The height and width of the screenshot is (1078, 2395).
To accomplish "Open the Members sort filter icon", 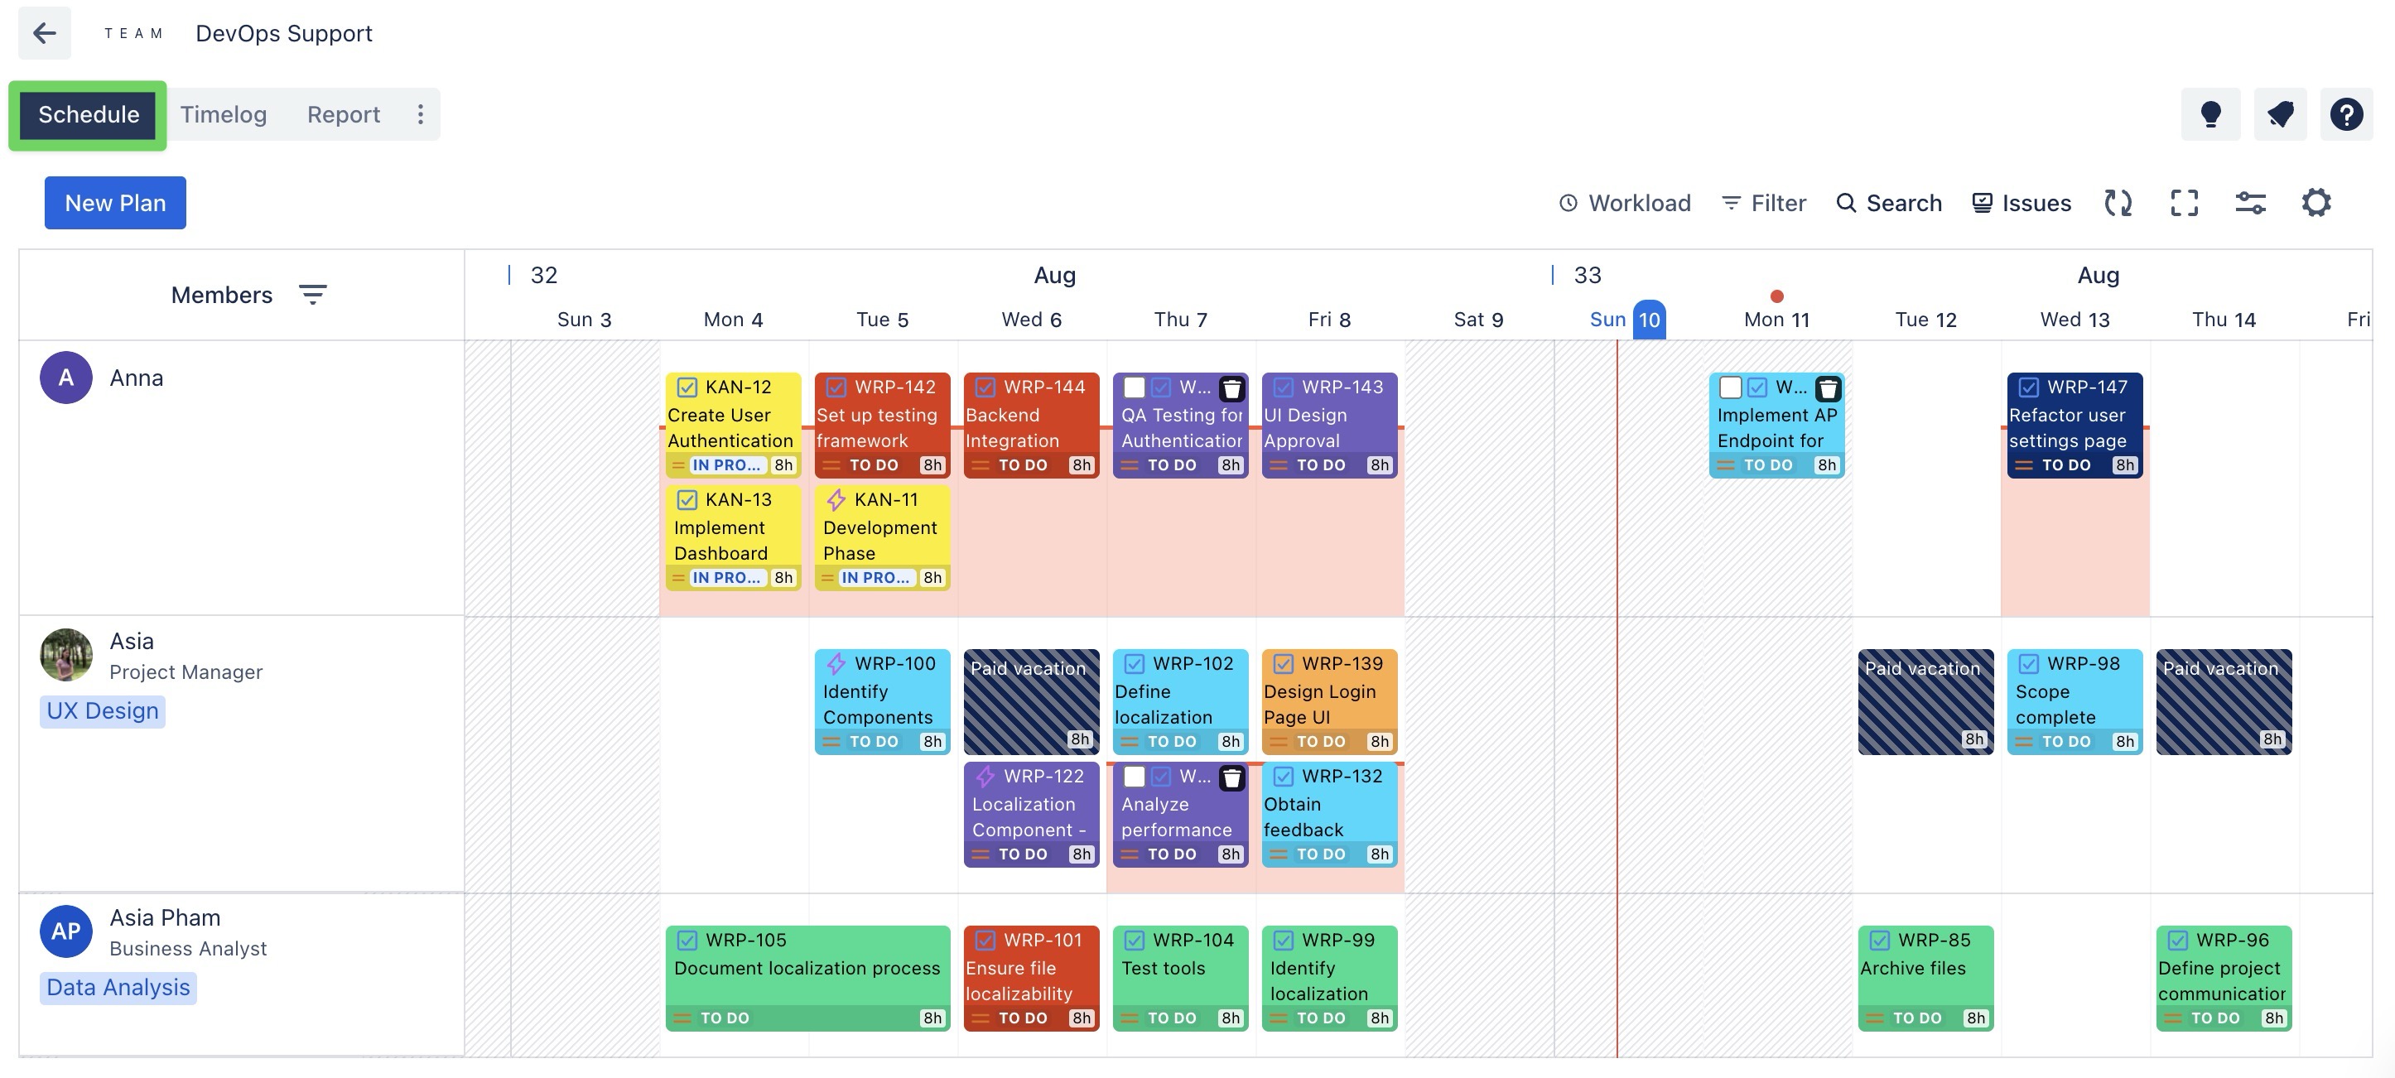I will point(312,295).
